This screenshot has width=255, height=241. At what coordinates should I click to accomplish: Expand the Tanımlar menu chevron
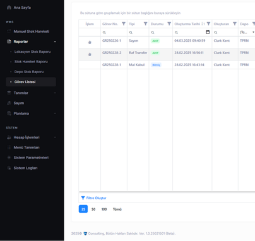[x=55, y=93]
